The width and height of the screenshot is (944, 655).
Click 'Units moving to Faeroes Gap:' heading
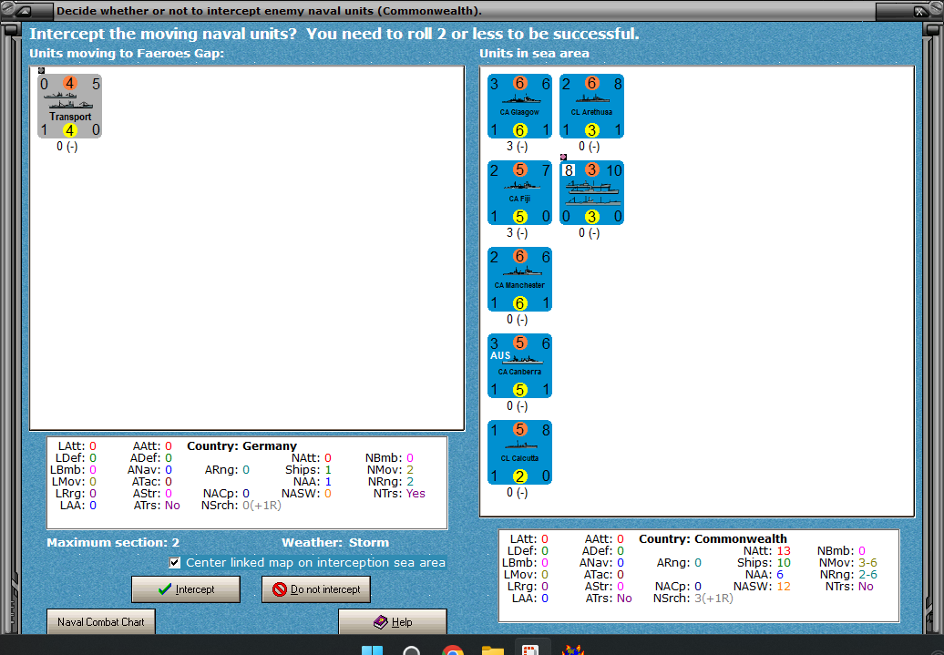tap(127, 53)
